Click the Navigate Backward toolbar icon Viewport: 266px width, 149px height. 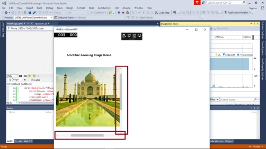(6, 13)
